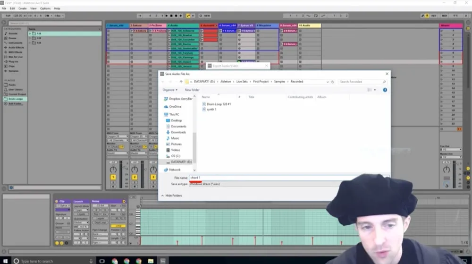Click the transport Record button

176,16
